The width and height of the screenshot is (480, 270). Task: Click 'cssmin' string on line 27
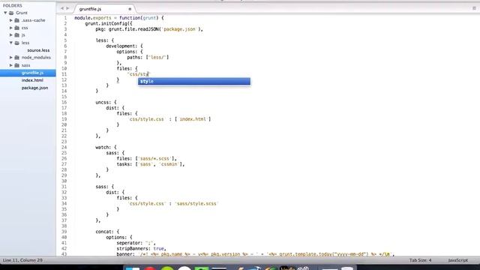(169, 164)
